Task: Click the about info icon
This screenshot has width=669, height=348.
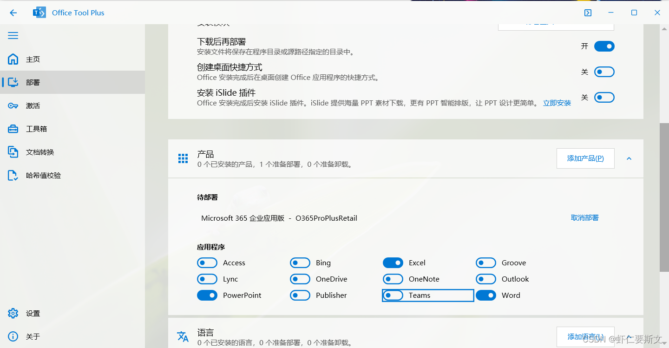Action: pyautogui.click(x=13, y=336)
